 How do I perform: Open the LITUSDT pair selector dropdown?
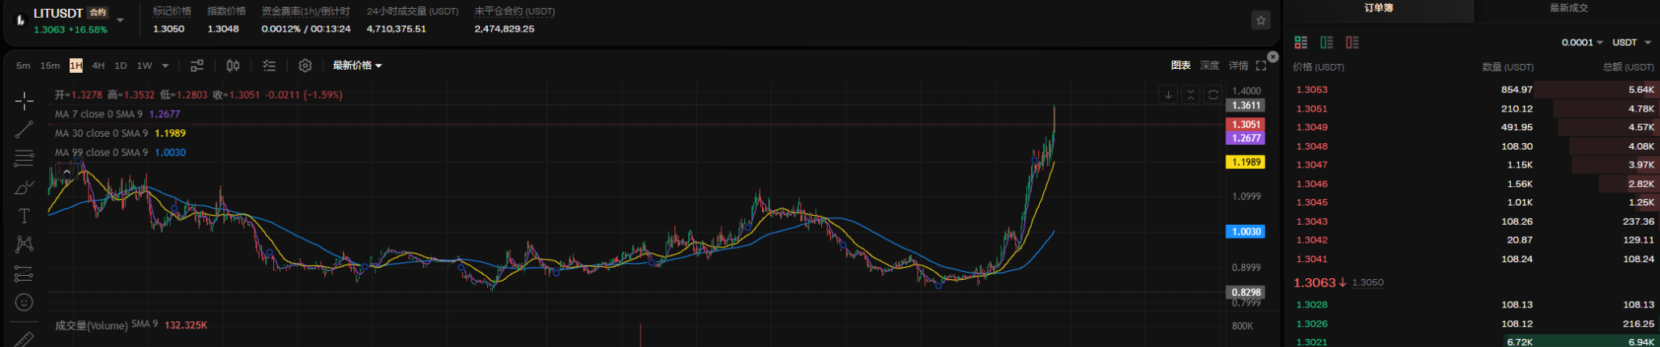pyautogui.click(x=121, y=19)
